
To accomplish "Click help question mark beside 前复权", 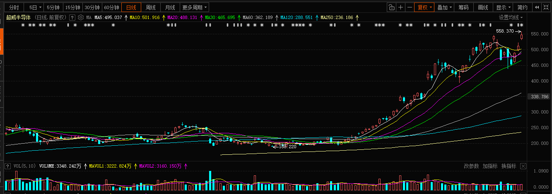I will [x=72, y=17].
